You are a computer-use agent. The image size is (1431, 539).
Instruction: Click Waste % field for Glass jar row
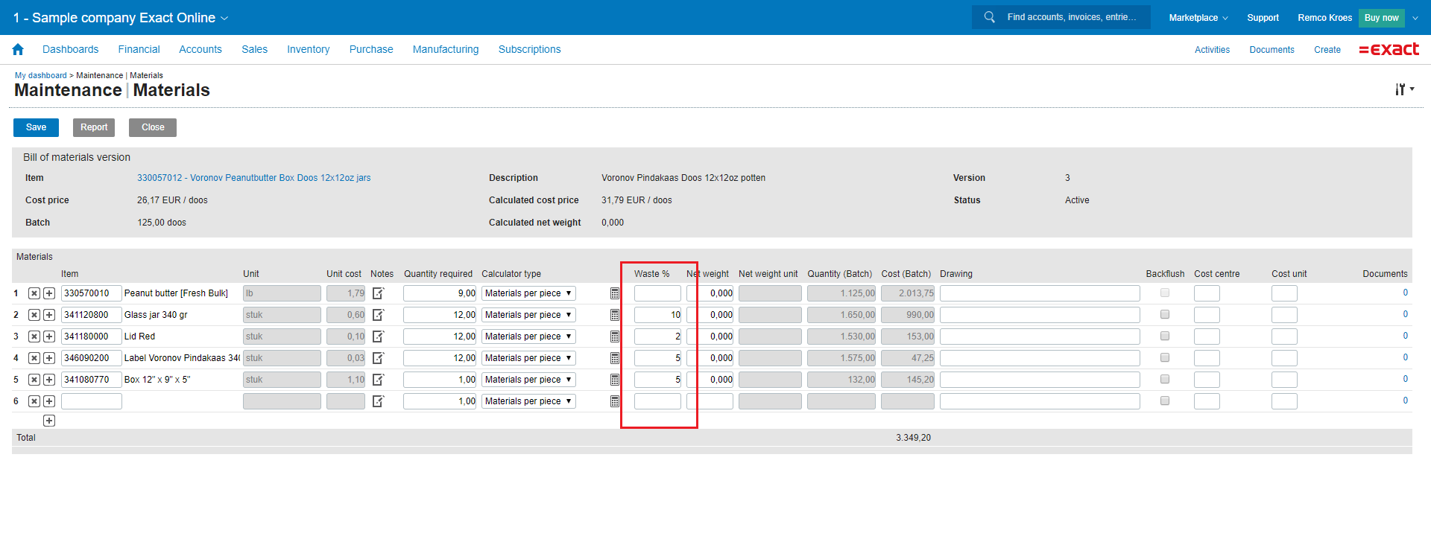tap(657, 315)
